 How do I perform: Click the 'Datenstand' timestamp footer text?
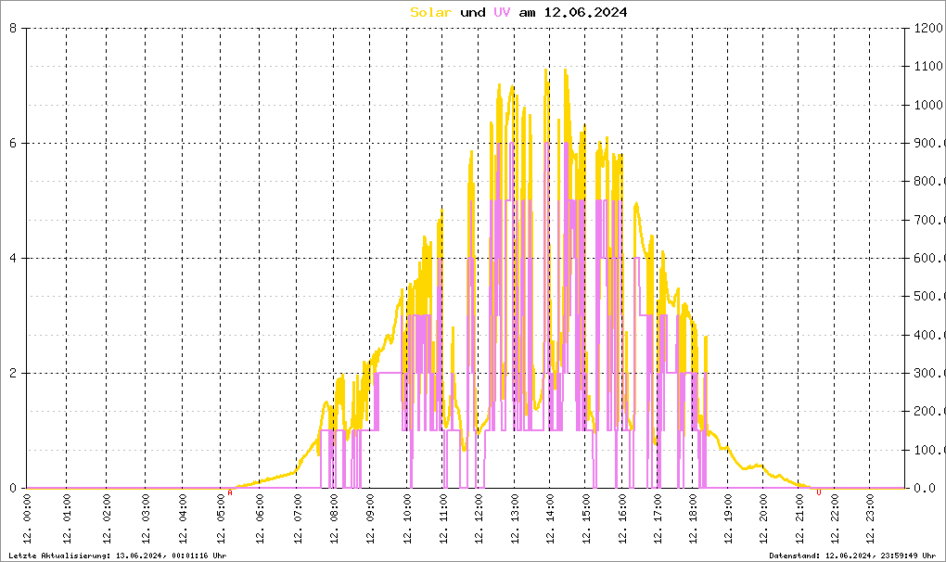[852, 556]
